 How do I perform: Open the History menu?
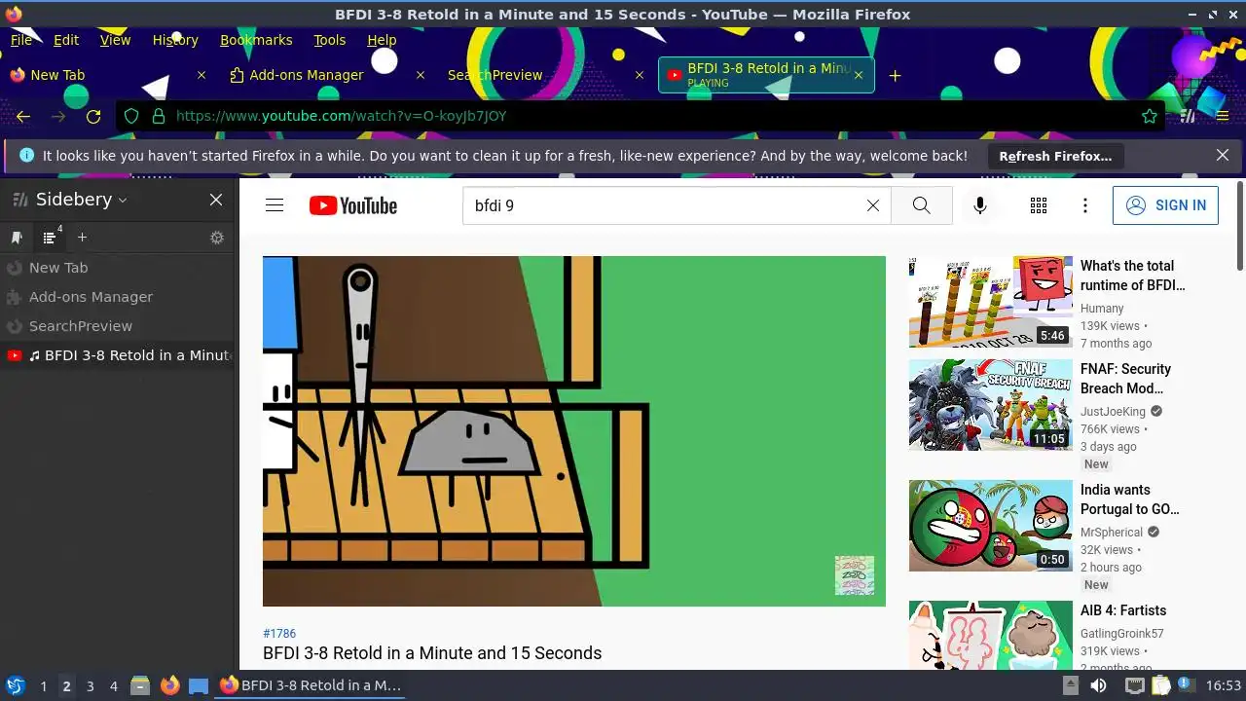(175, 40)
